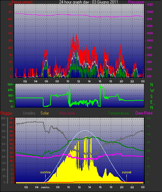162x192 pixels.
Task: Click the 1025 value on the pressure axis
Action: [x=150, y=4]
